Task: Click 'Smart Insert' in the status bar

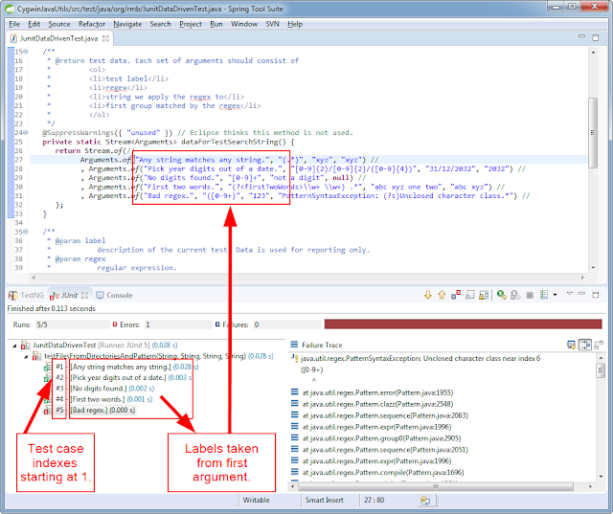Action: point(324,500)
